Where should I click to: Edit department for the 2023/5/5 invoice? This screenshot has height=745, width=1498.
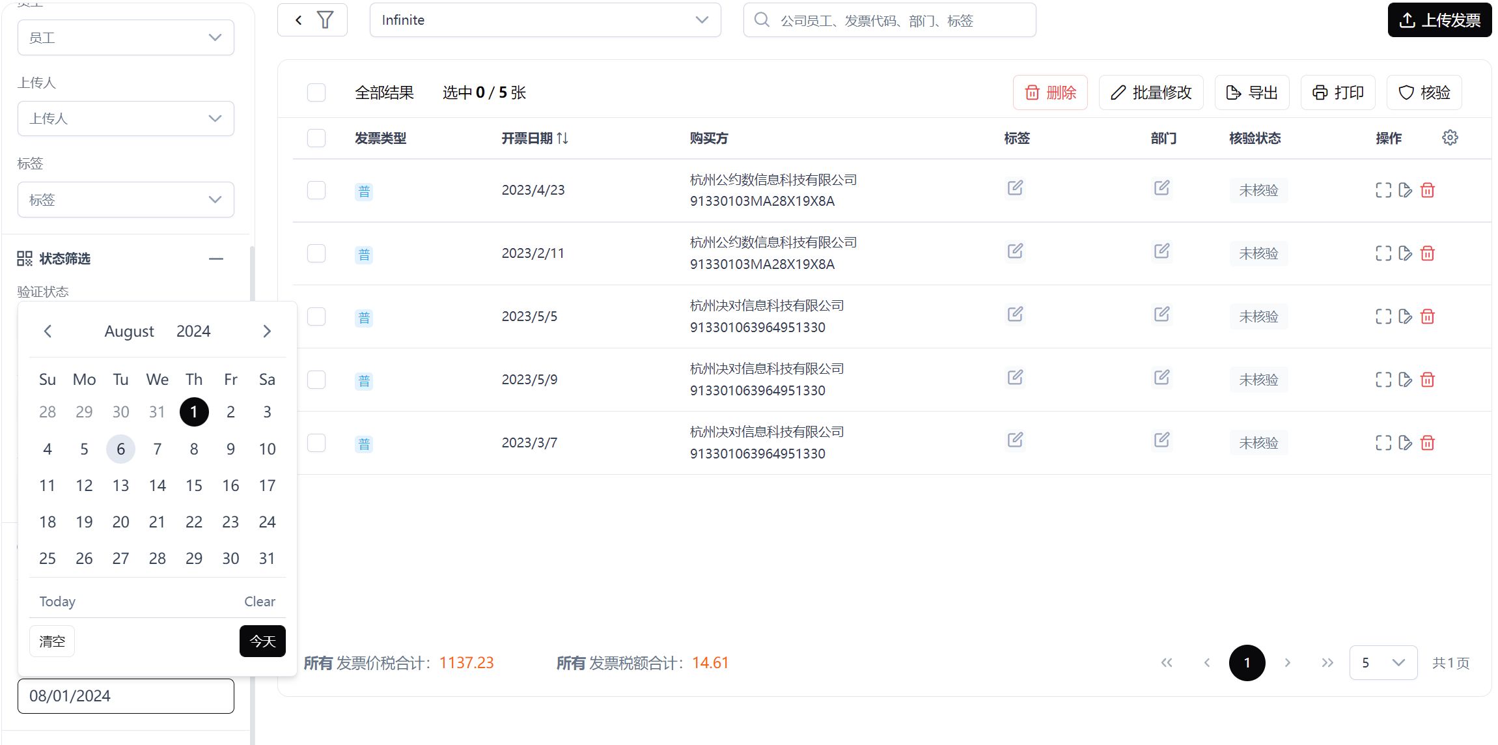click(x=1161, y=314)
